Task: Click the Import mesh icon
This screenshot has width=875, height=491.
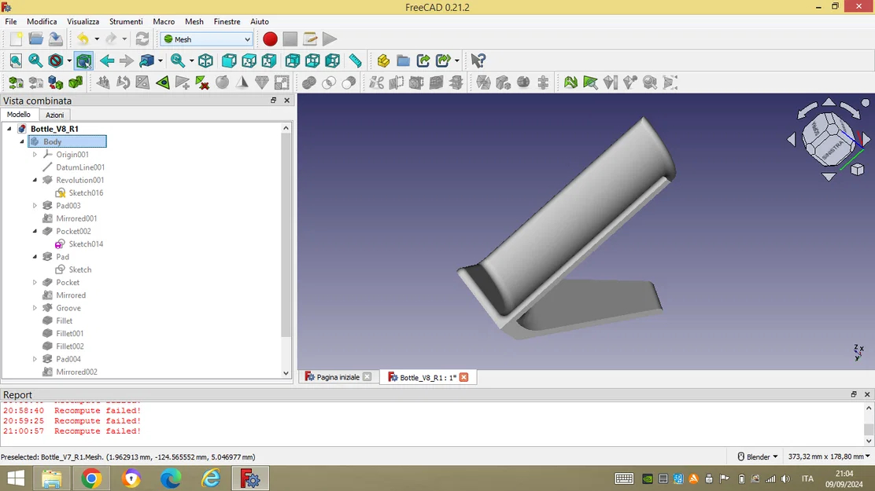Action: pos(16,83)
